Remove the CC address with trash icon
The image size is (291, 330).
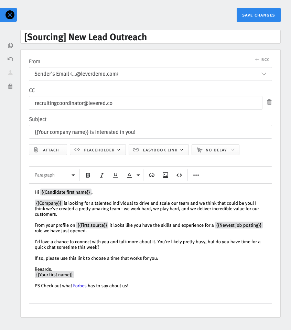(269, 102)
